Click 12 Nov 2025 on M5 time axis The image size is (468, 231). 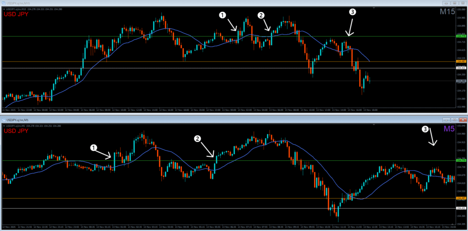(x=8, y=227)
